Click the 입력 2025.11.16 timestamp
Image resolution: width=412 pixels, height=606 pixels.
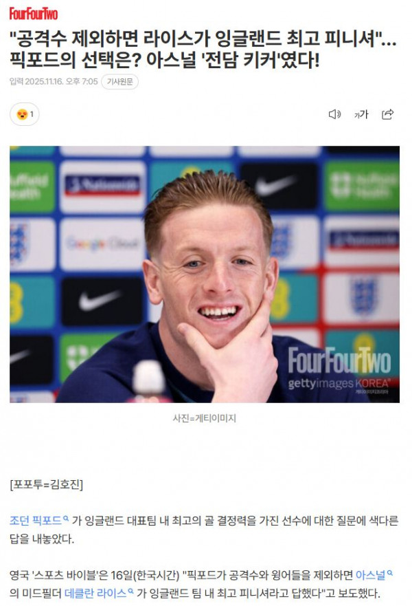[x=54, y=82]
